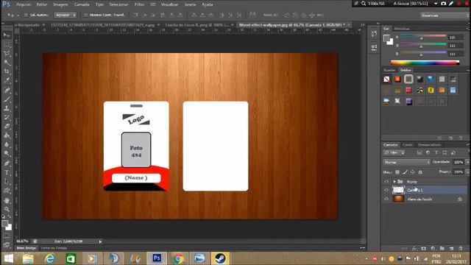Screen dimensions: 471x265
Task: Select the Pen tool
Action: tap(7, 163)
